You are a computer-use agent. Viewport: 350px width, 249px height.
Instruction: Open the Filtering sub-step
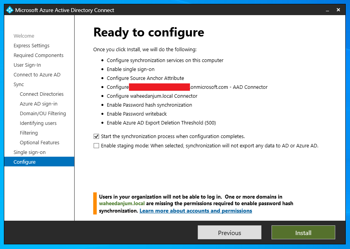(x=29, y=133)
